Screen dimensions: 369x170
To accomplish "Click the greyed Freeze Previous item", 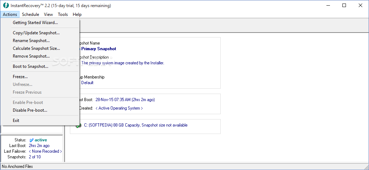I will click(40, 92).
